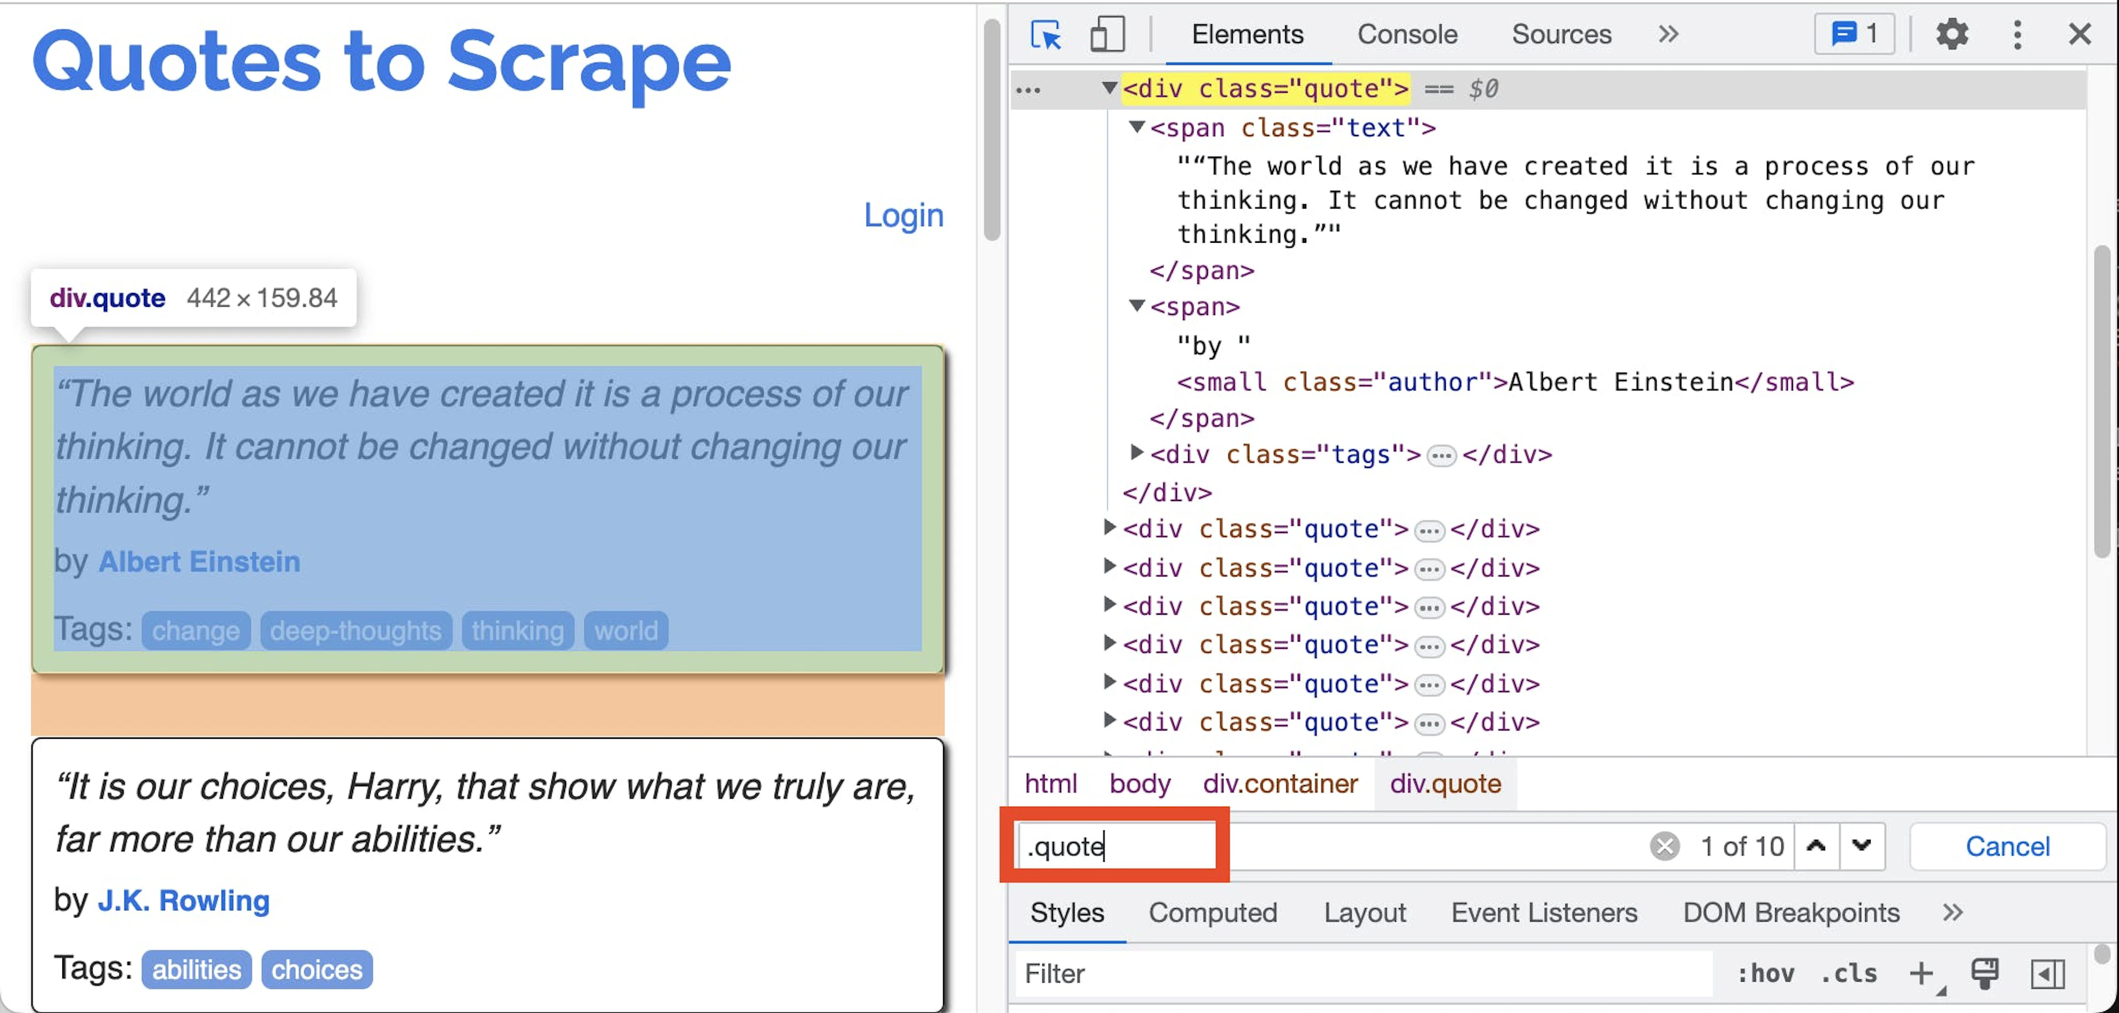
Task: Open the issues counter badge
Action: coord(1854,35)
